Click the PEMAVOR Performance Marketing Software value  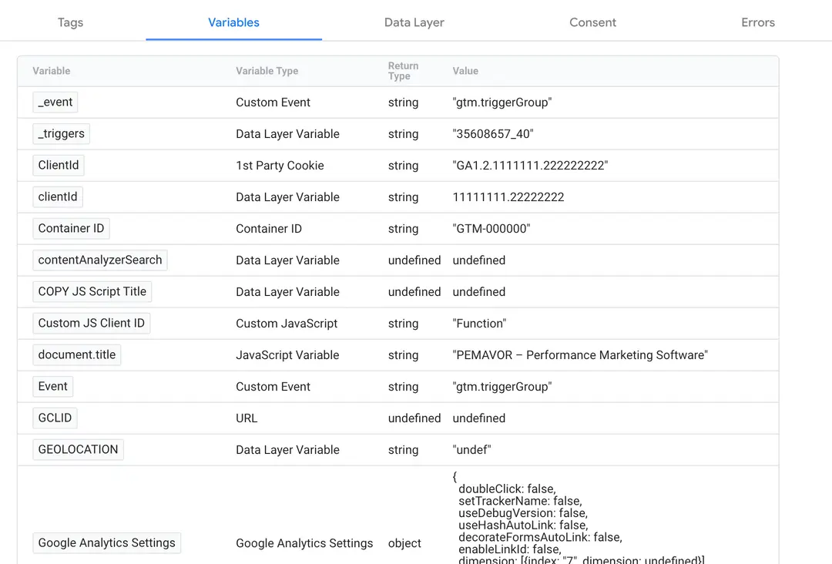pyautogui.click(x=580, y=355)
